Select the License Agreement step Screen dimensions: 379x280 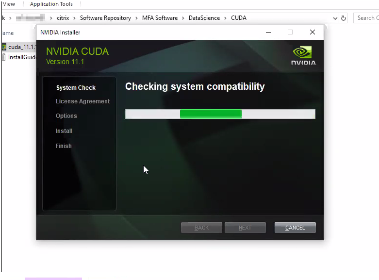[82, 101]
